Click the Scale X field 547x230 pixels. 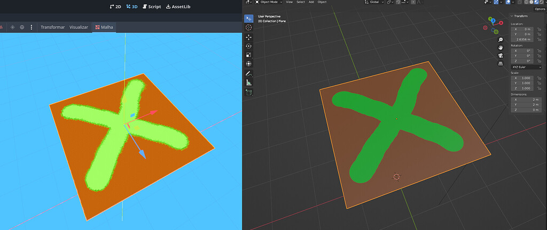click(522, 78)
